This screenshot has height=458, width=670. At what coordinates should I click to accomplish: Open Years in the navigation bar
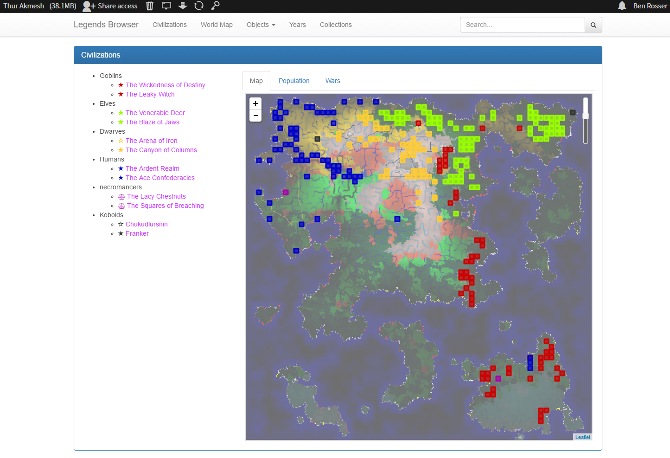tap(297, 25)
